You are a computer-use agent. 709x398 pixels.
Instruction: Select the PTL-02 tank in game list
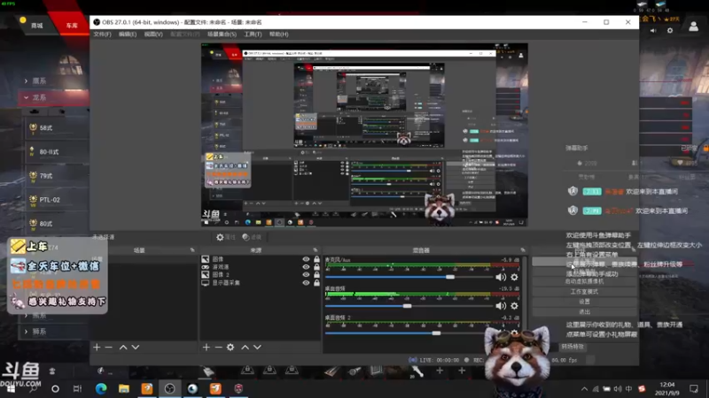click(x=57, y=200)
